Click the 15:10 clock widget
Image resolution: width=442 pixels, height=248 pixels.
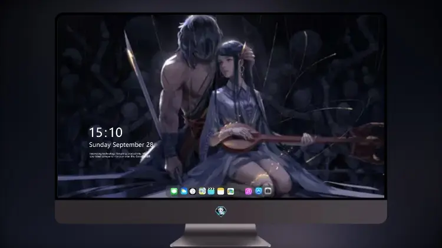[x=105, y=132]
